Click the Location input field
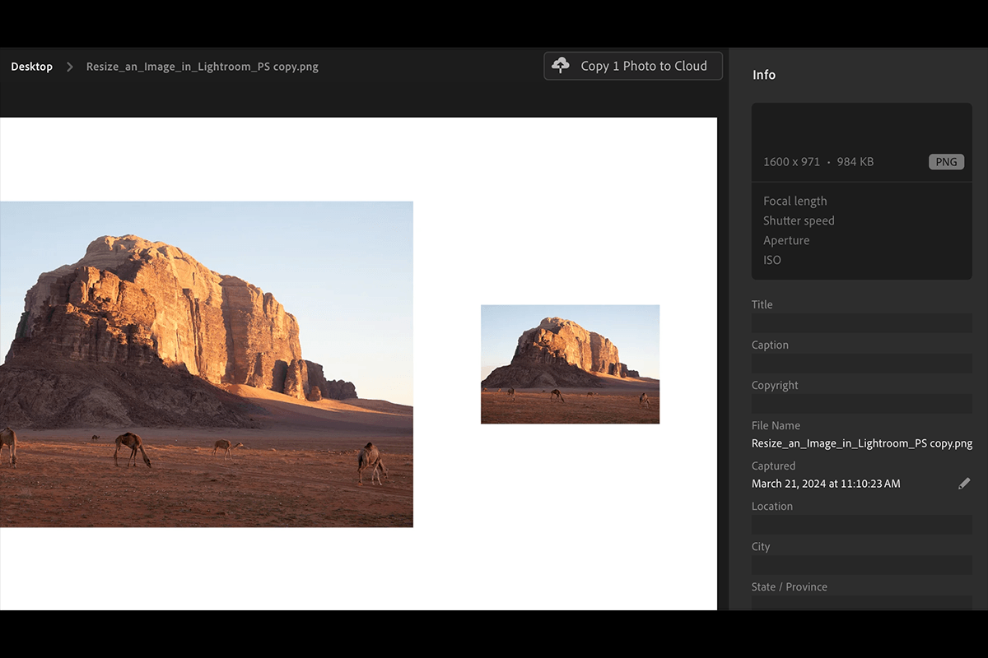This screenshot has height=658, width=988. coord(861,524)
